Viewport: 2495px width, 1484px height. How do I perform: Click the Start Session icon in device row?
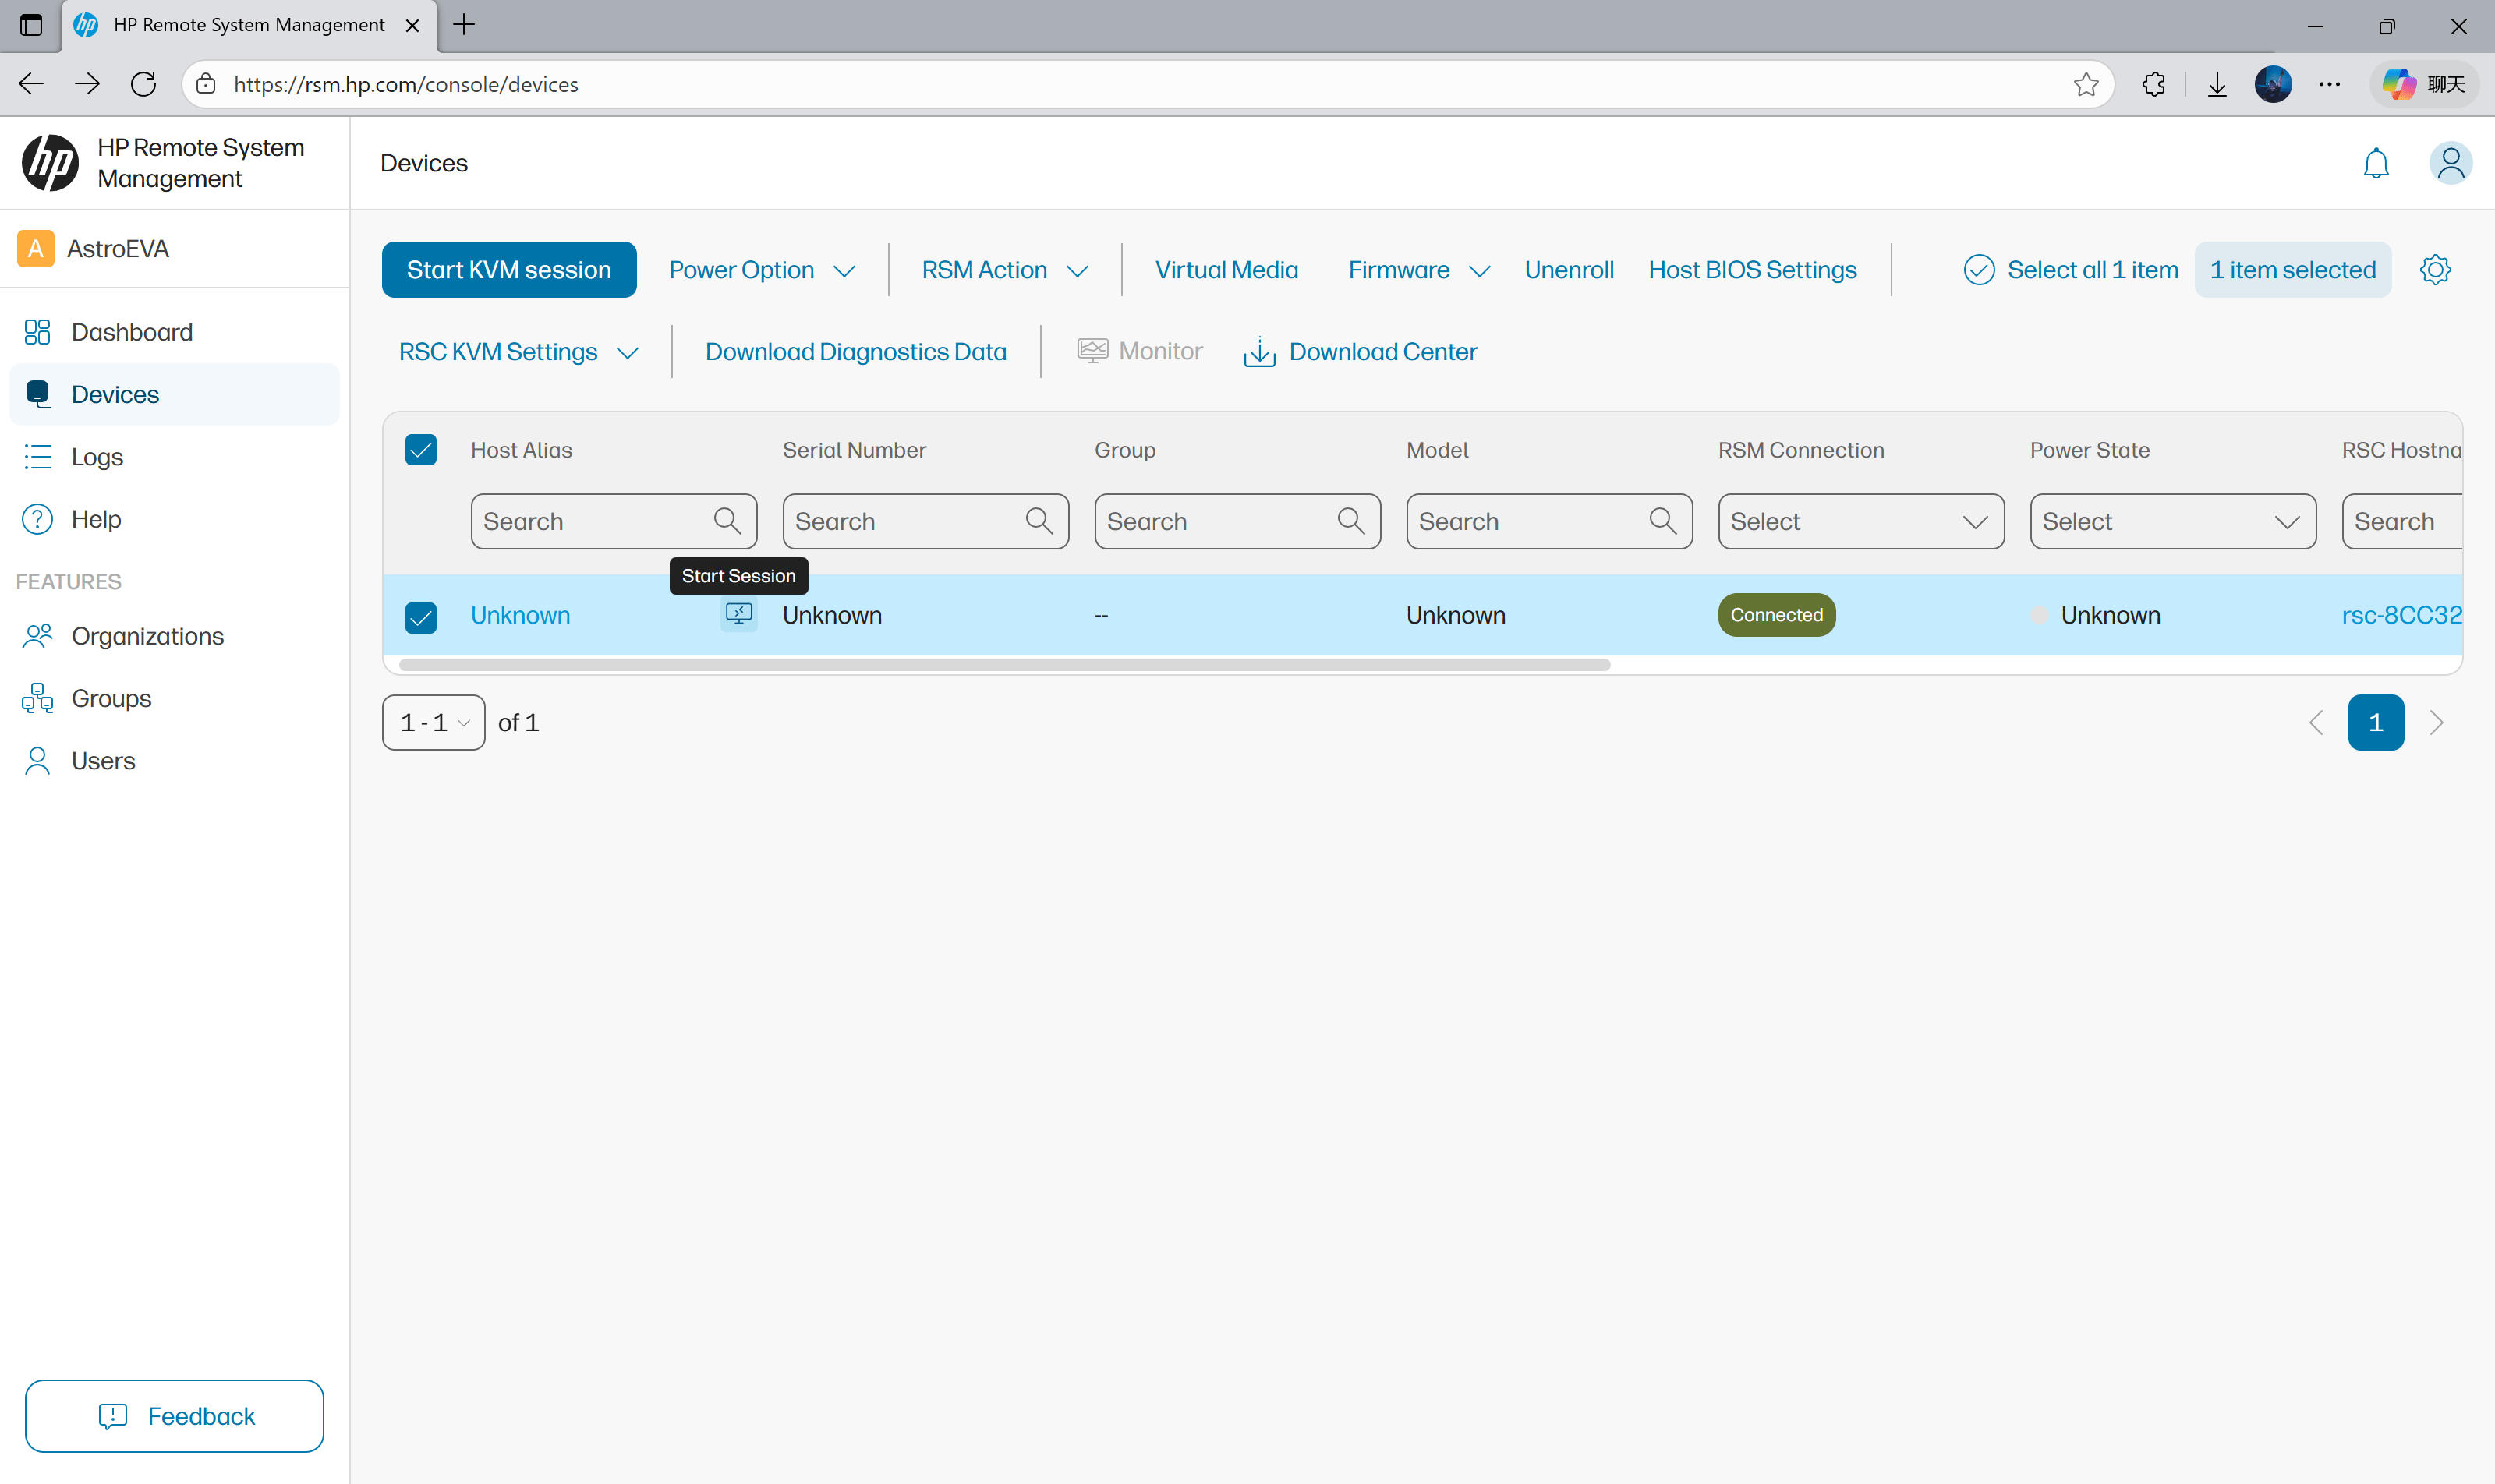coord(738,614)
